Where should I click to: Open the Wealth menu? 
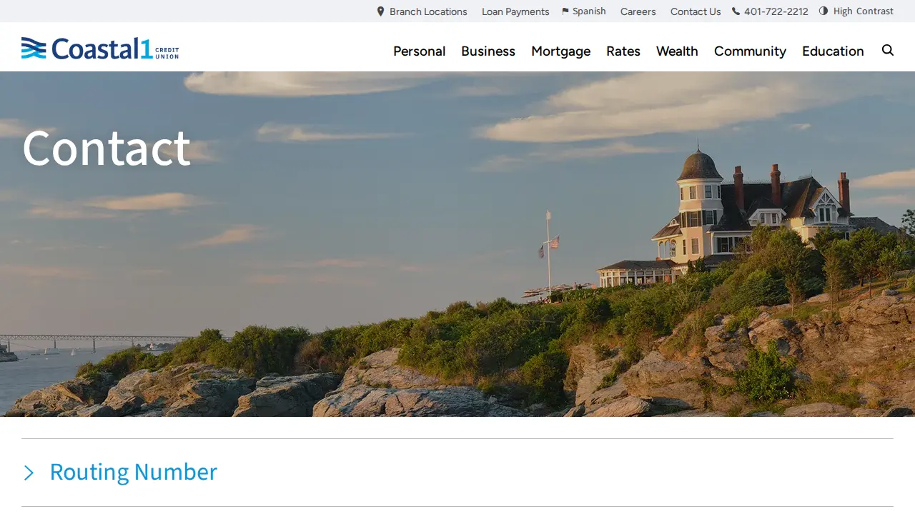point(677,51)
